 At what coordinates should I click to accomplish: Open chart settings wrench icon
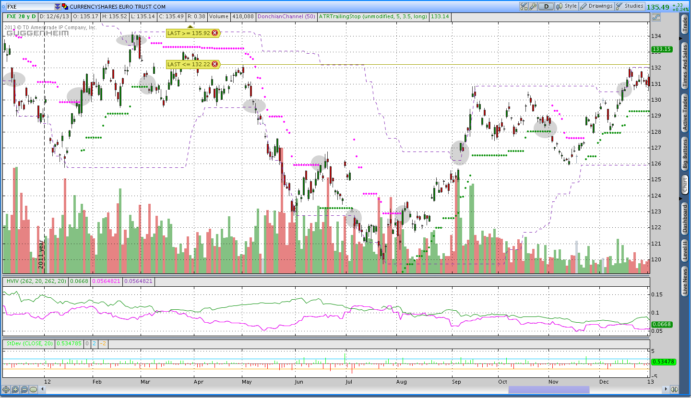[x=532, y=7]
